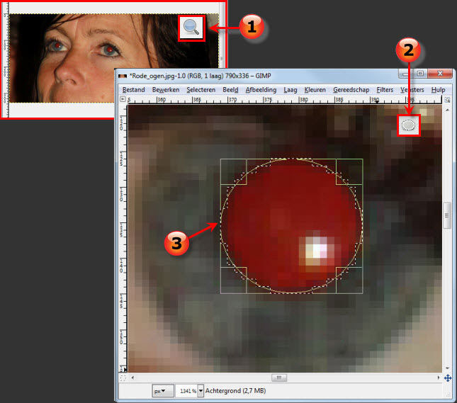Click the image menu triangle at ruler corner

click(x=123, y=99)
